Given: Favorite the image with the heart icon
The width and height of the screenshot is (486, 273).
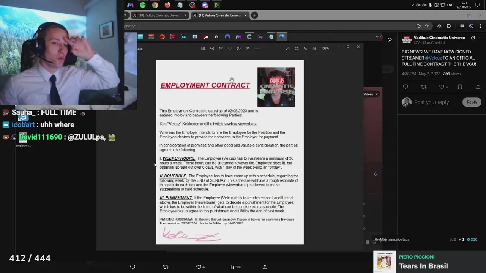Looking at the screenshot, I should point(230,49).
